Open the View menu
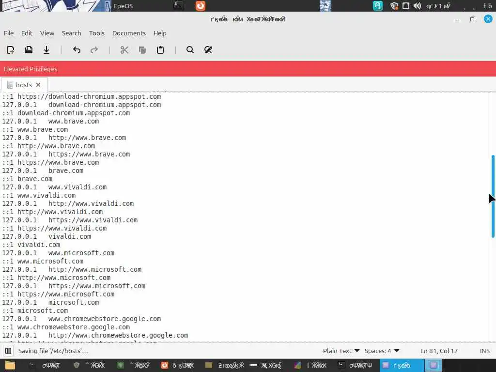 [x=47, y=33]
